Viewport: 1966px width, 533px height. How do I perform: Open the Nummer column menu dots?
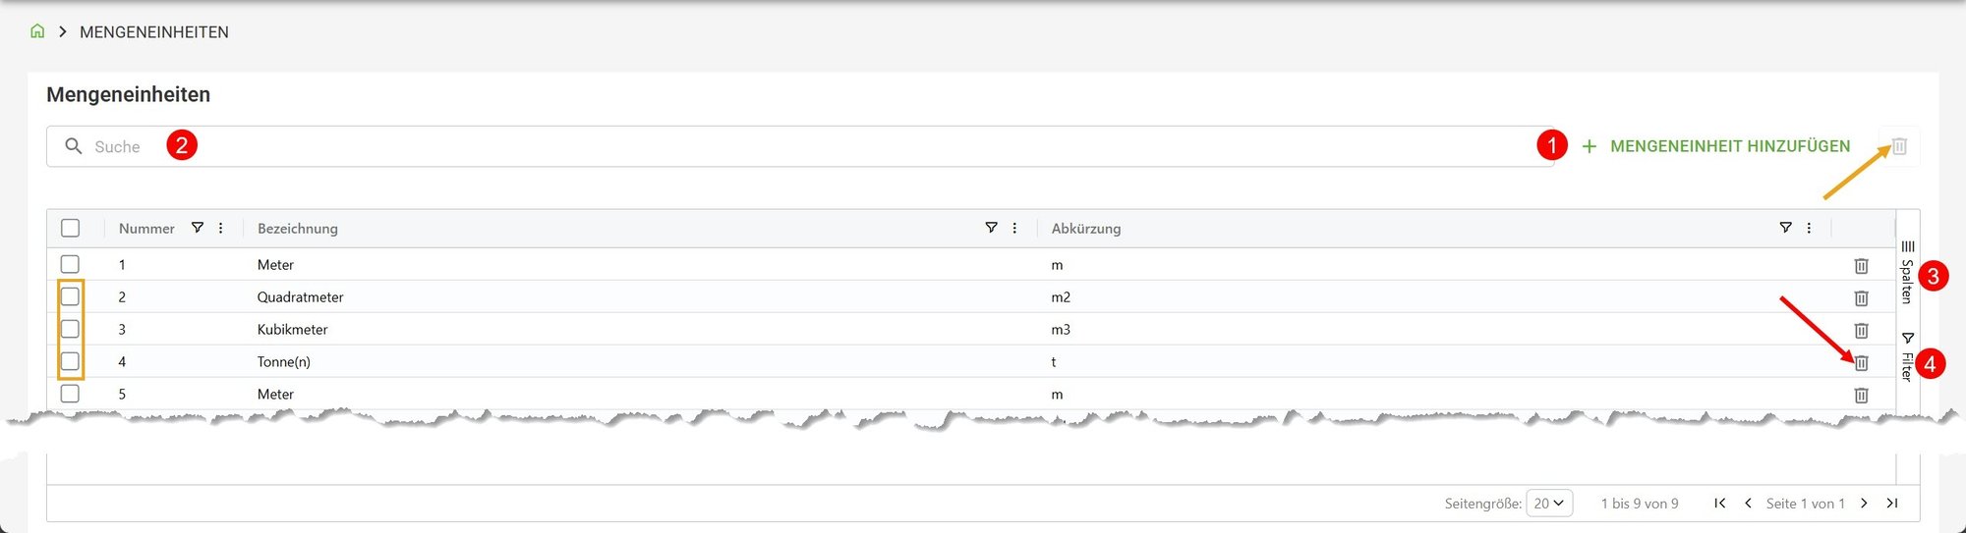click(221, 228)
